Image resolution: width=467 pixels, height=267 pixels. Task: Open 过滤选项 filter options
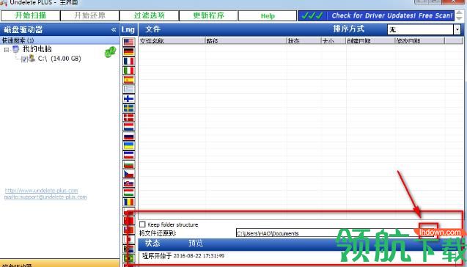tap(150, 15)
